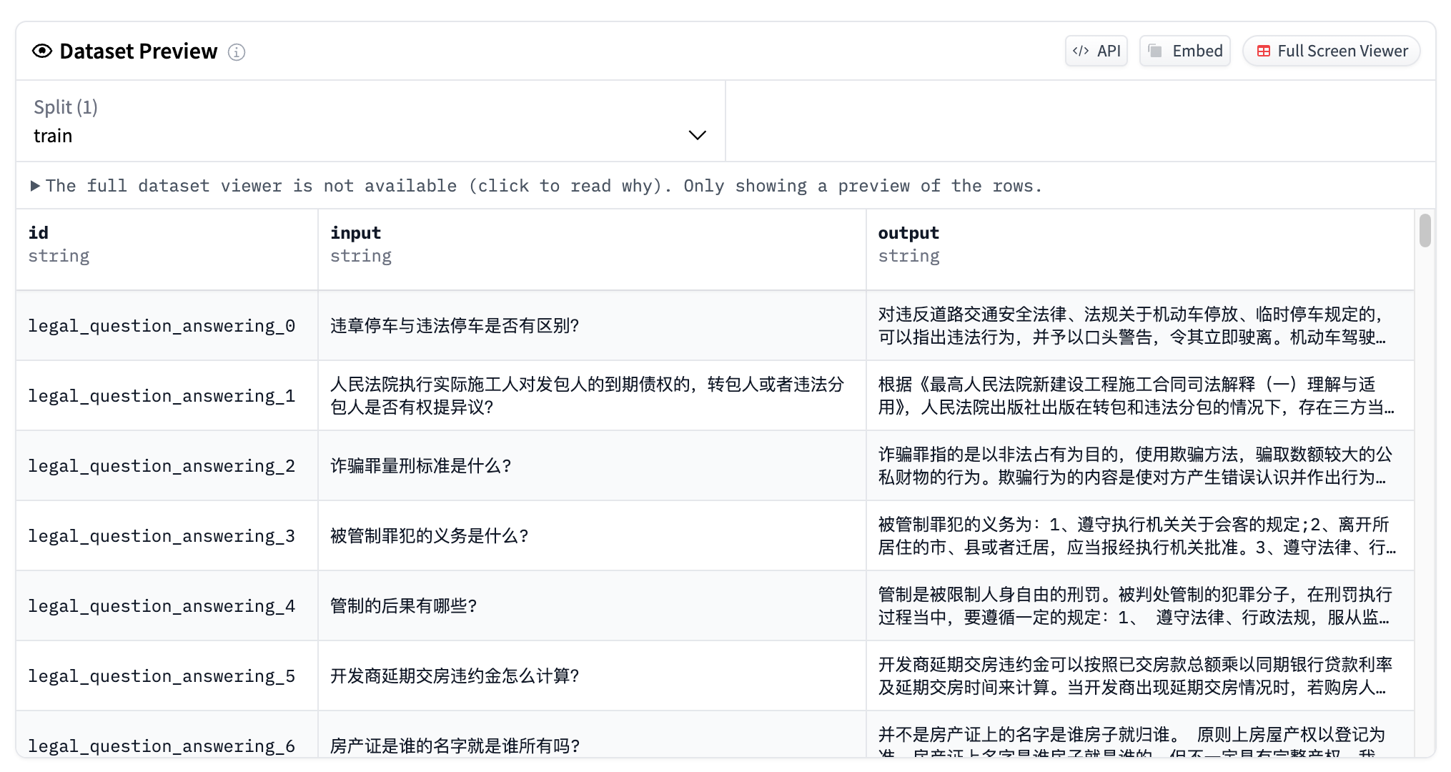Click the input column header
Screen dimensions: 1451x772
point(355,233)
